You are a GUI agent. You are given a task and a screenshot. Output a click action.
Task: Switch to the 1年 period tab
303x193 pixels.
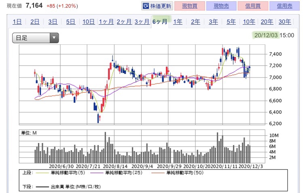[178, 22]
